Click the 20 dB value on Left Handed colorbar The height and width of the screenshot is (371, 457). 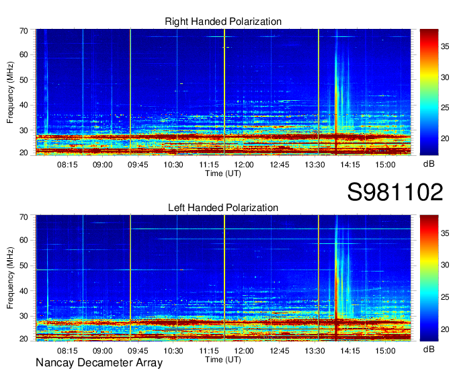[x=445, y=329]
